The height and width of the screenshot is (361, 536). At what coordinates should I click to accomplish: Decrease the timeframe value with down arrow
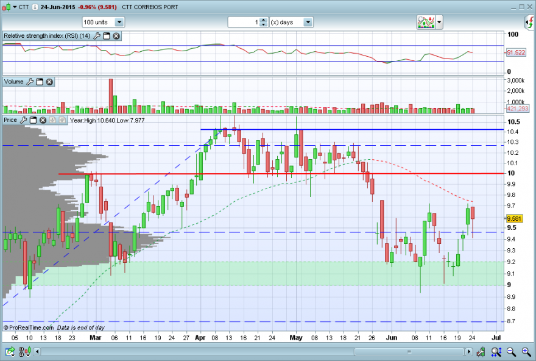(263, 24)
